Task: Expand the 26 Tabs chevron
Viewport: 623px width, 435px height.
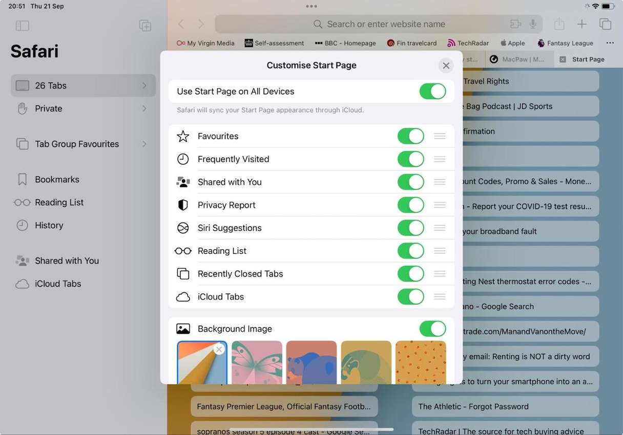Action: tap(144, 85)
